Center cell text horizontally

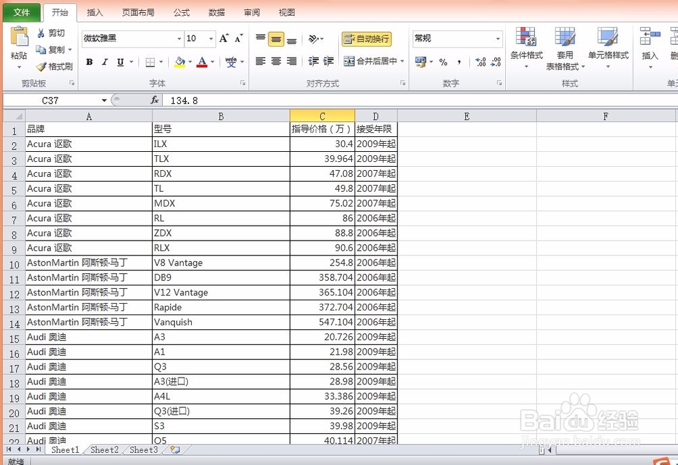click(x=276, y=62)
